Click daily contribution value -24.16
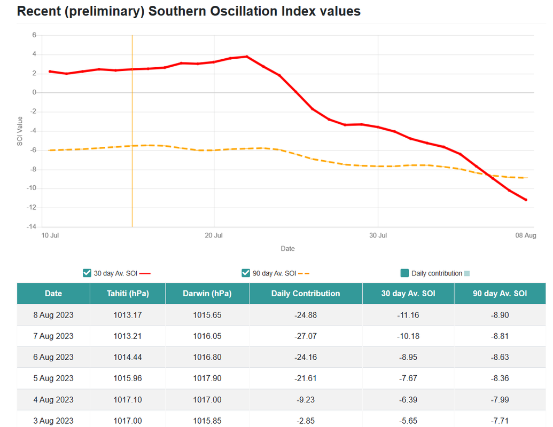Viewport: 553px width, 427px height. pyautogui.click(x=306, y=357)
